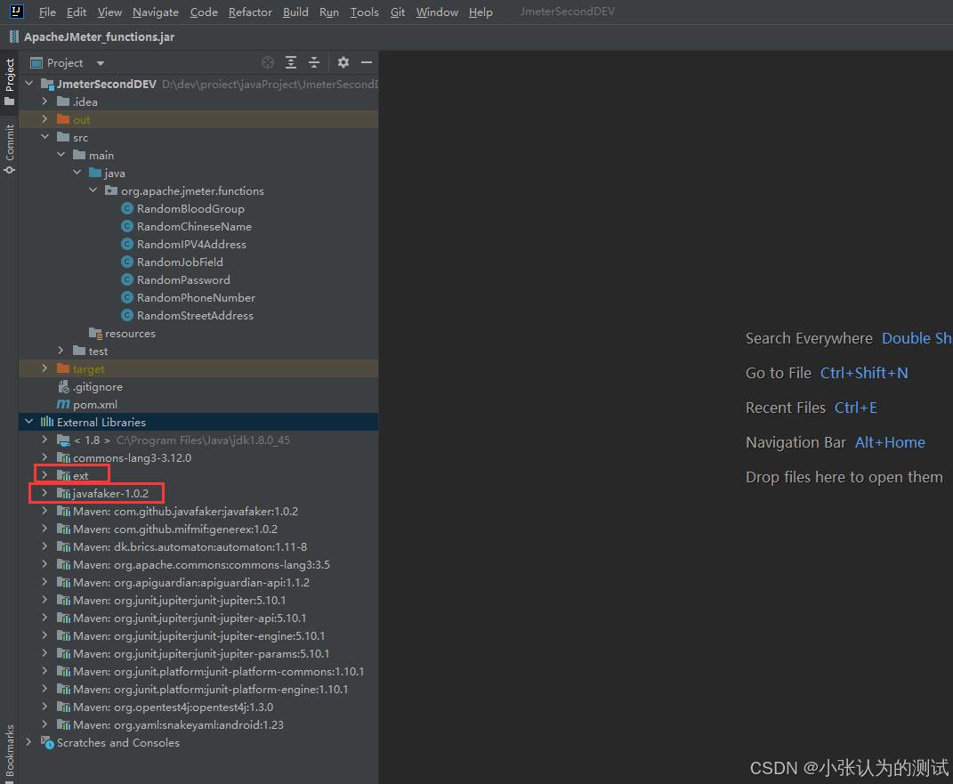
Task: Click the .gitignore file icon
Action: pos(63,386)
